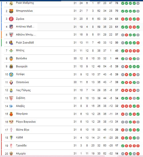Image resolution: width=143 pixels, height=157 pixels.
Task: Click the Ράγιο Βαγιεκάνο team name
Action: pyautogui.click(x=26, y=122)
